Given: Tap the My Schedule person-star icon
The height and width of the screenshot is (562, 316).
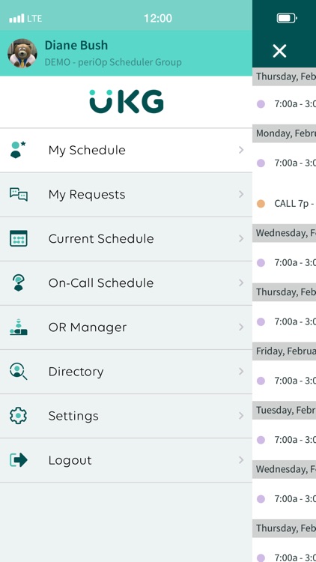Looking at the screenshot, I should (18, 150).
